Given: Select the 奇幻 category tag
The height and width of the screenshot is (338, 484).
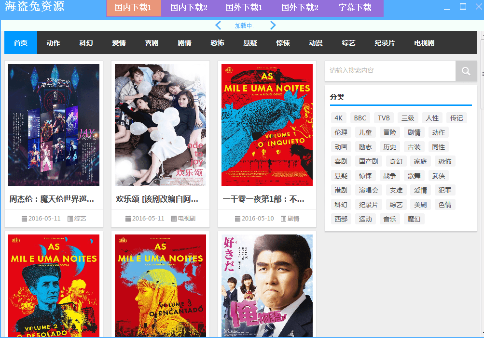Looking at the screenshot, I should click(x=396, y=161).
